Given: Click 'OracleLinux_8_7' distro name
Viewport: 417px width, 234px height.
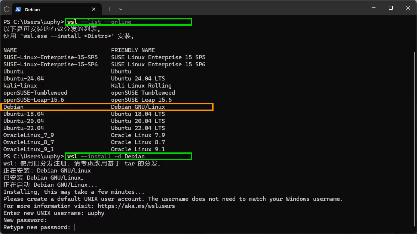Looking at the screenshot, I should pyautogui.click(x=29, y=142).
